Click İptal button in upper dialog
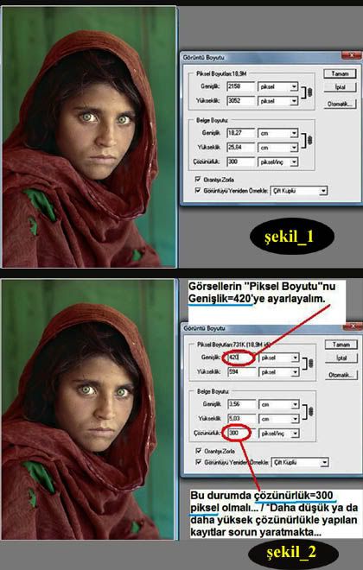The width and height of the screenshot is (363, 570). coord(340,87)
